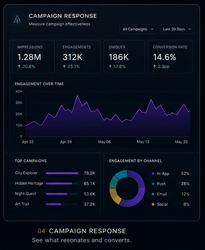Click the 23.1% engagements change value
Image resolution: width=205 pixels, height=250 pixels.
click(x=73, y=66)
